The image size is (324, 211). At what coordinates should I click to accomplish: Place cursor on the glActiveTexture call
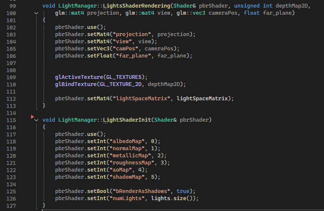point(78,77)
